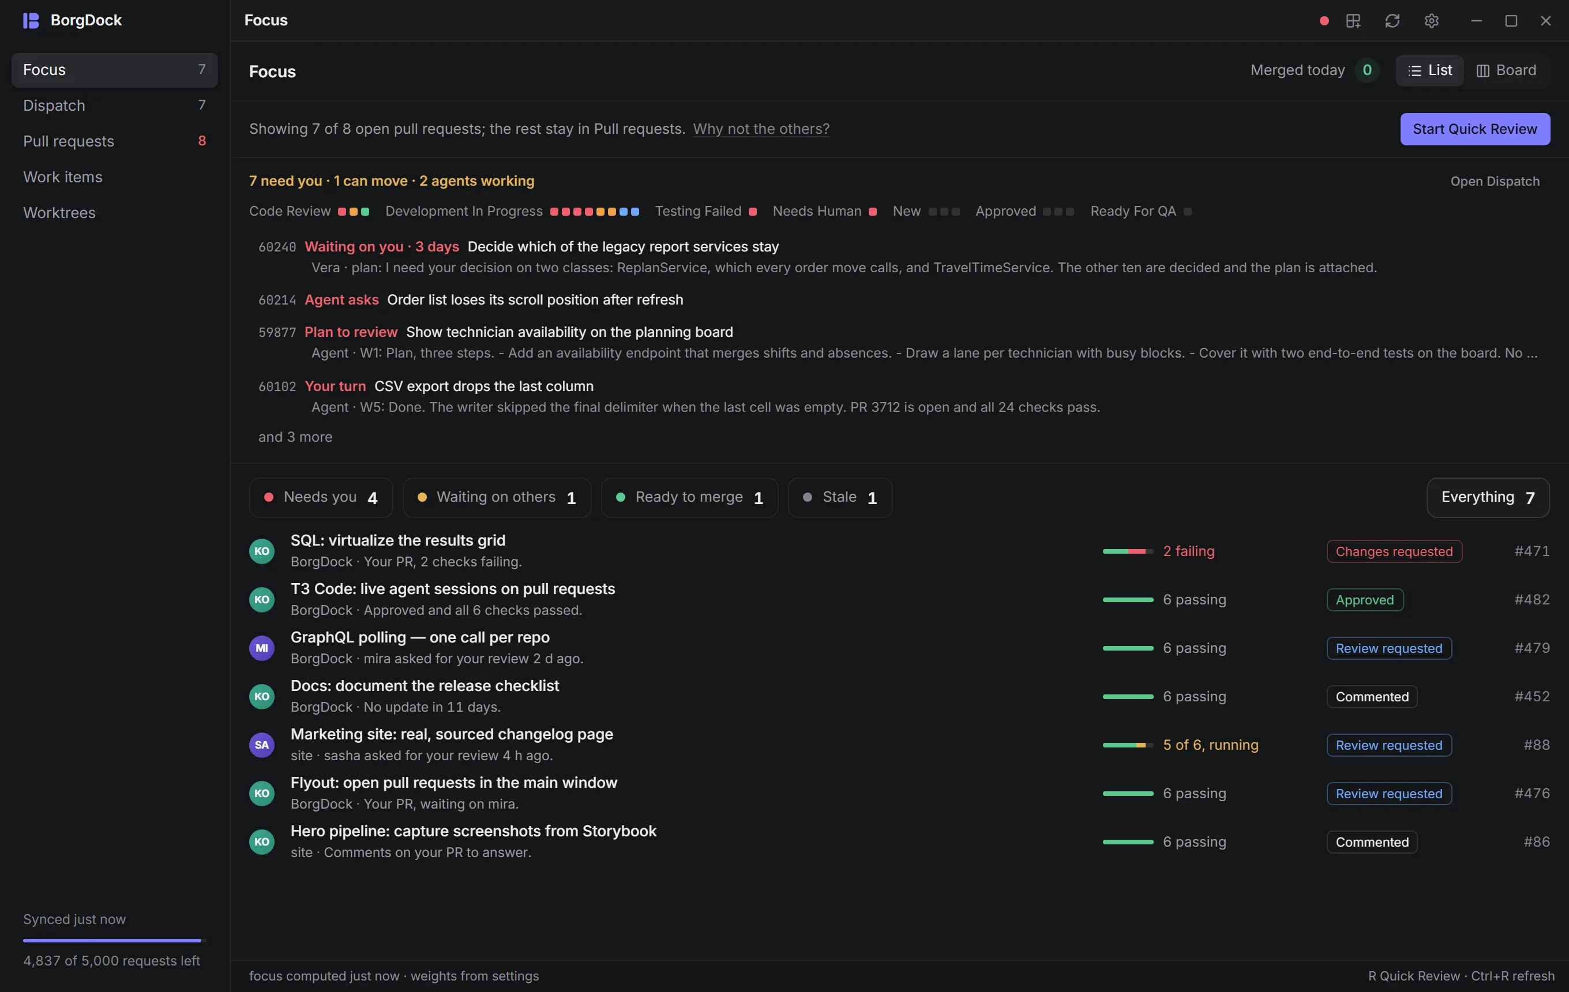Click Changes requested badge on #471
This screenshot has width=1569, height=992.
click(1394, 552)
